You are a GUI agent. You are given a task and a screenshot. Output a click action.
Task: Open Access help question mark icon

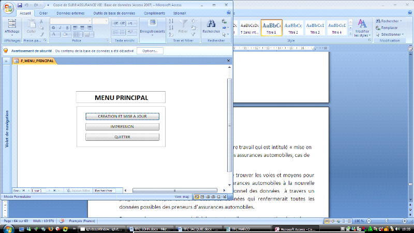pos(229,13)
